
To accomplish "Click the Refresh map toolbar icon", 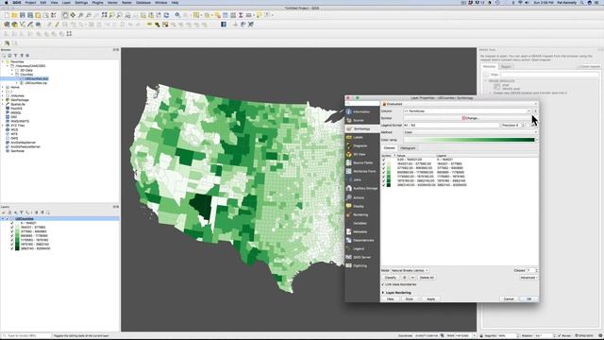I will [166, 15].
